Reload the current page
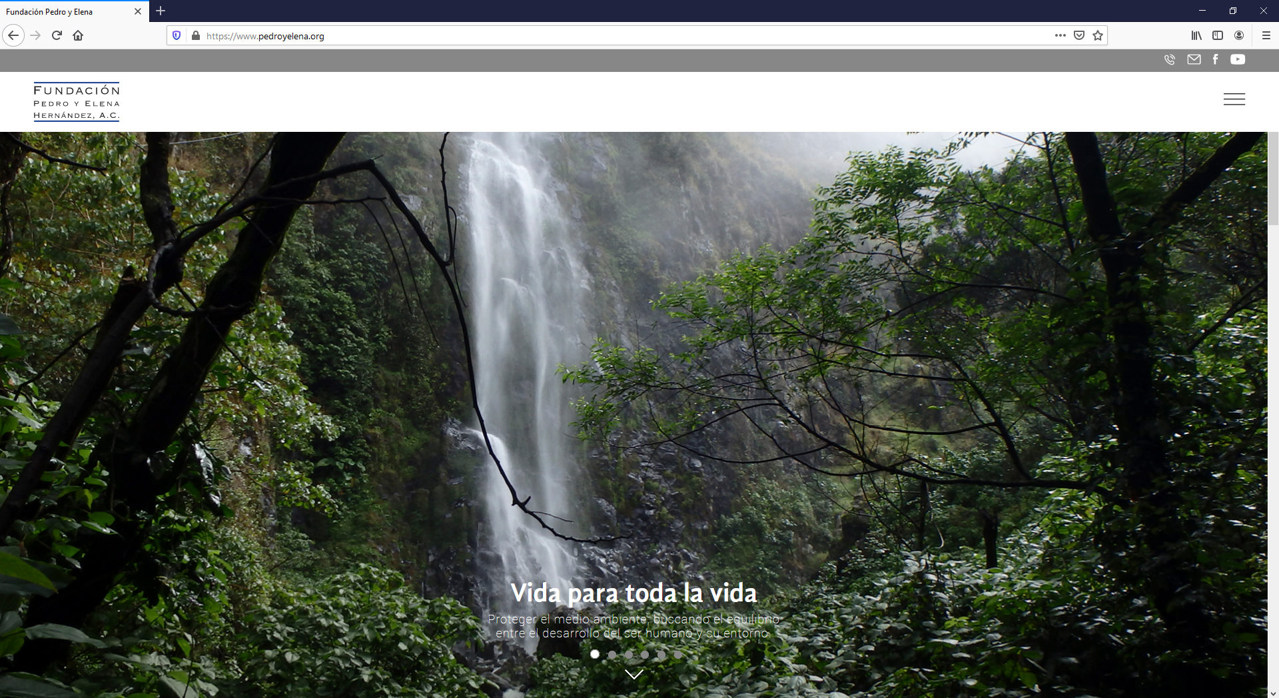Viewport: 1279px width, 698px height. click(57, 36)
